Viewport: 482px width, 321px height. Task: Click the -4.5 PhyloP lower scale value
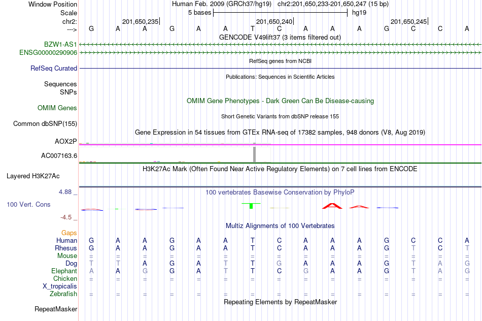(x=66, y=217)
